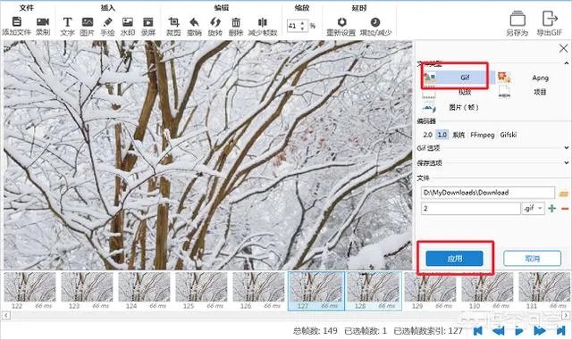Collapse the 文件类型 section chevron

click(x=566, y=63)
